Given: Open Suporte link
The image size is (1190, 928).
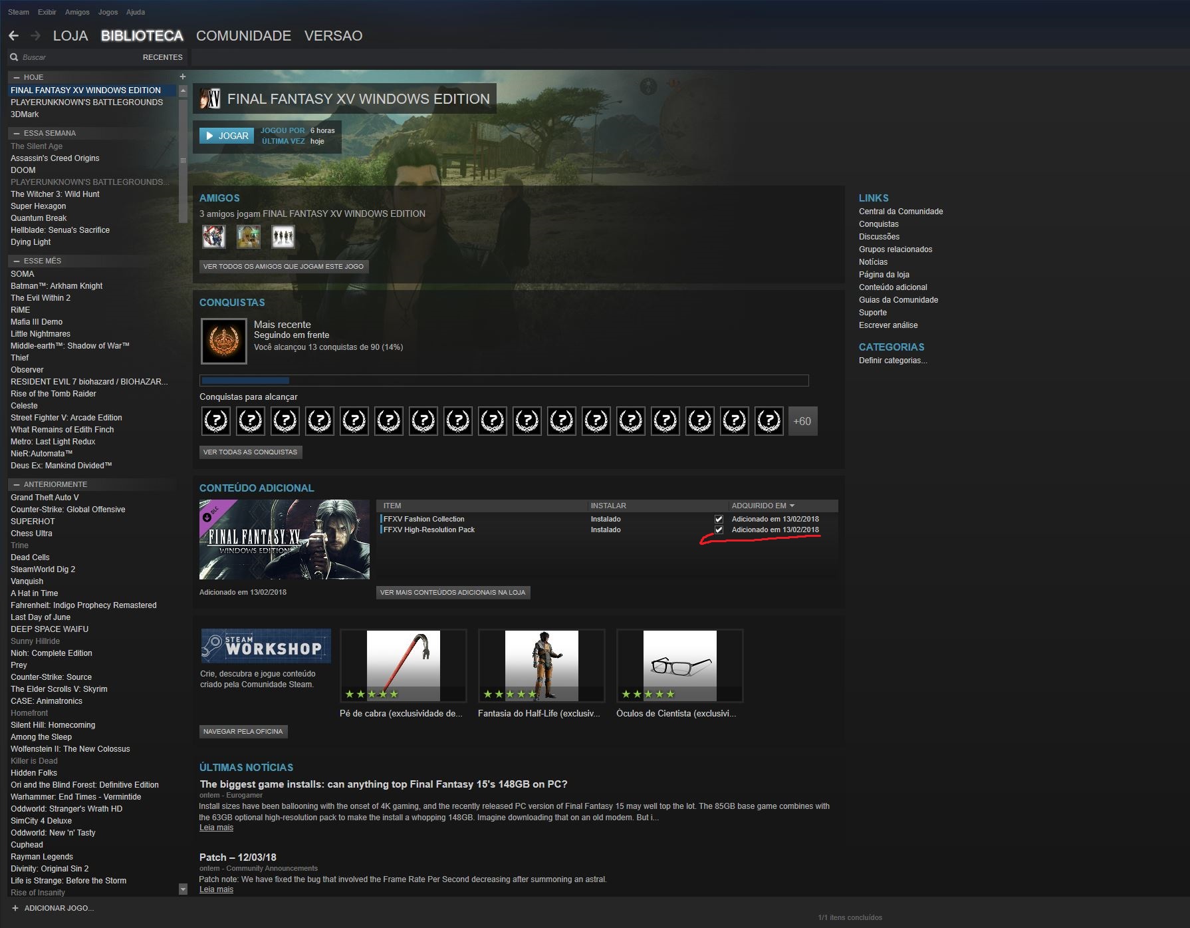Looking at the screenshot, I should pyautogui.click(x=873, y=313).
